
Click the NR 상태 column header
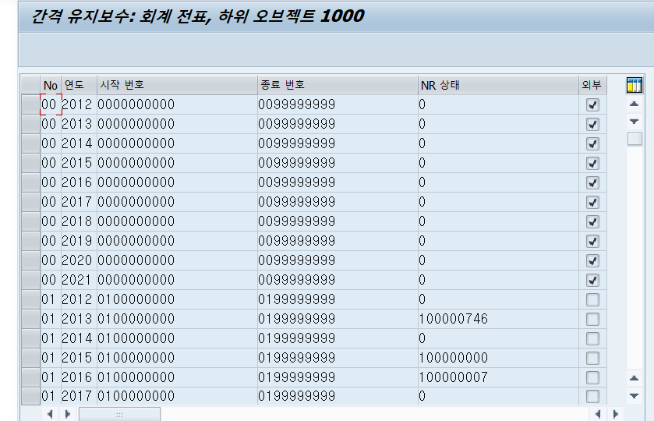(x=498, y=85)
